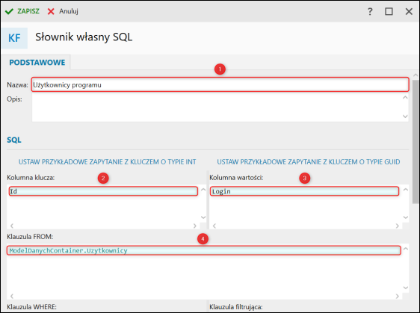The width and height of the screenshot is (420, 313).
Task: Click the Nazwa field with Użytkownicy programu
Action: click(x=220, y=85)
